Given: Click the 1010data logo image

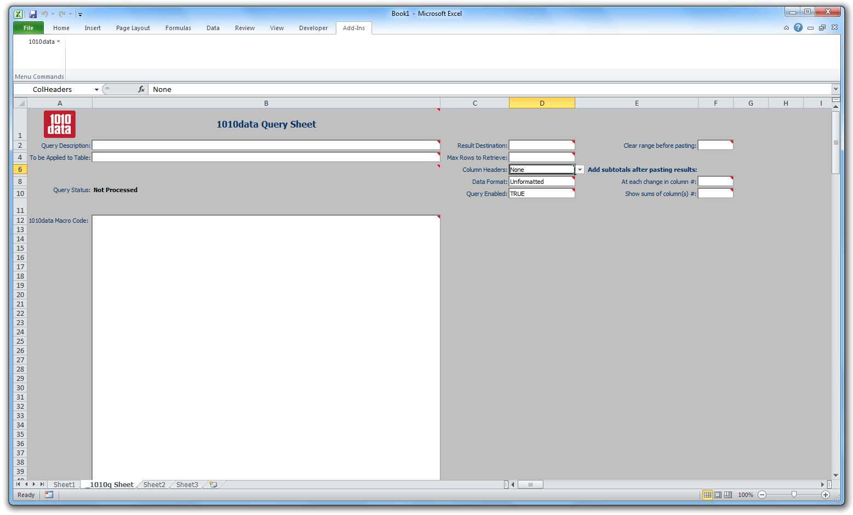Looking at the screenshot, I should 60,124.
